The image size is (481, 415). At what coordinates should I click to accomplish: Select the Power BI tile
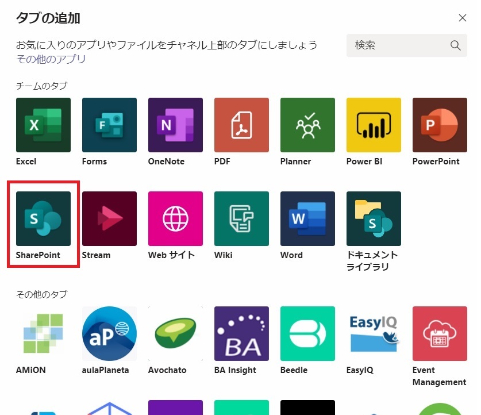point(374,125)
